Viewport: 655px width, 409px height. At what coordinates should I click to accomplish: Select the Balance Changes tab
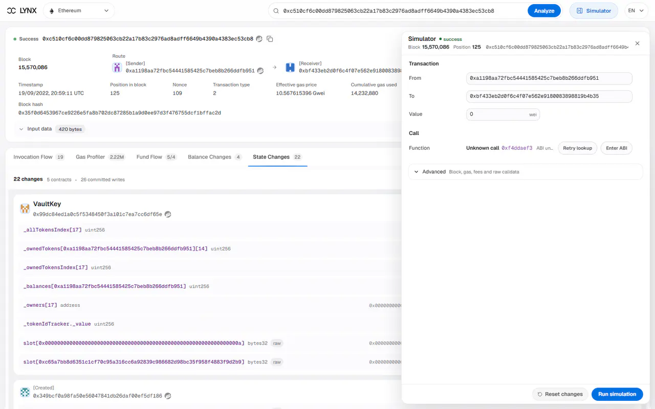215,157
